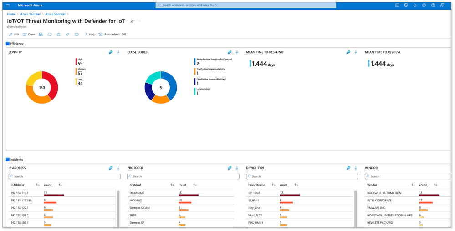Open SEVERITY query in Log Analytics icon

tap(111, 52)
